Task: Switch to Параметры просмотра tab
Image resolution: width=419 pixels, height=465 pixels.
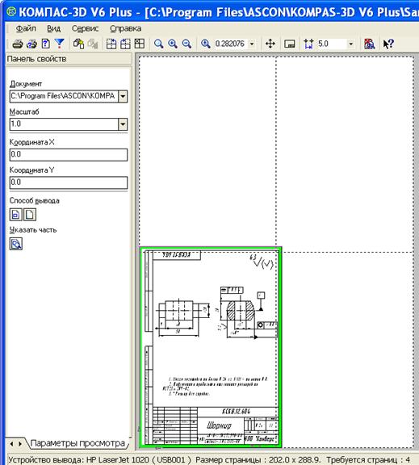Action: click(x=78, y=443)
